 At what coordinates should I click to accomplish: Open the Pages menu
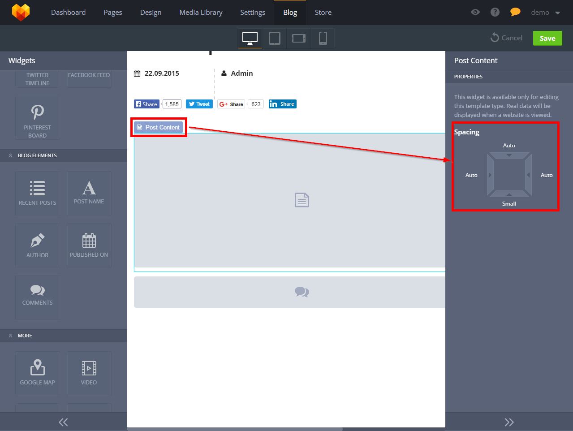coord(113,12)
